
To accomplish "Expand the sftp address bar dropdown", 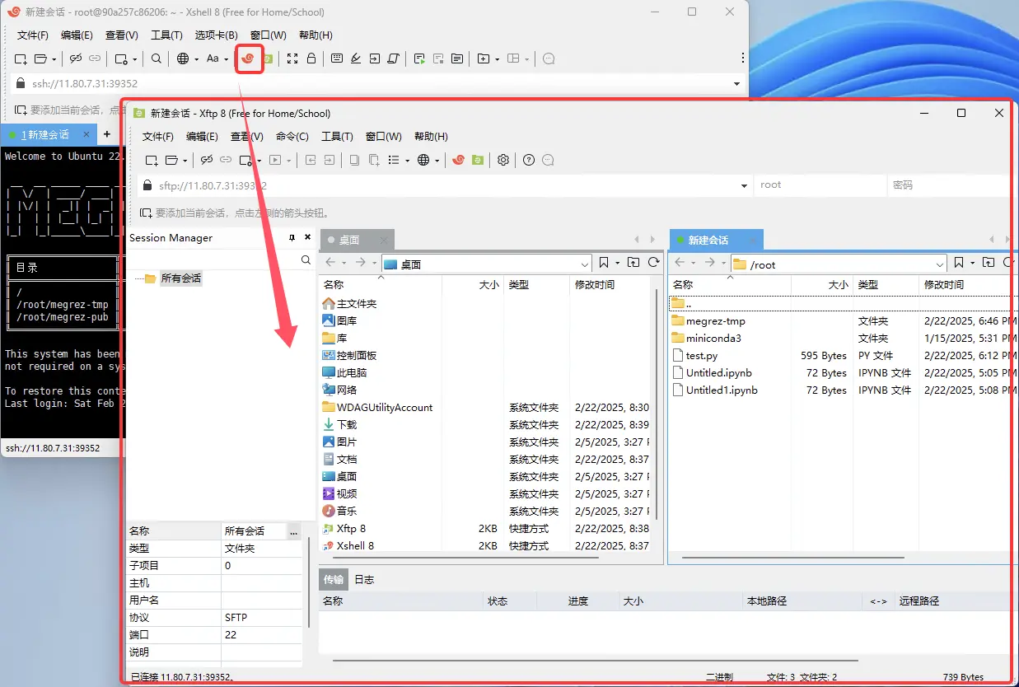I will (x=743, y=185).
